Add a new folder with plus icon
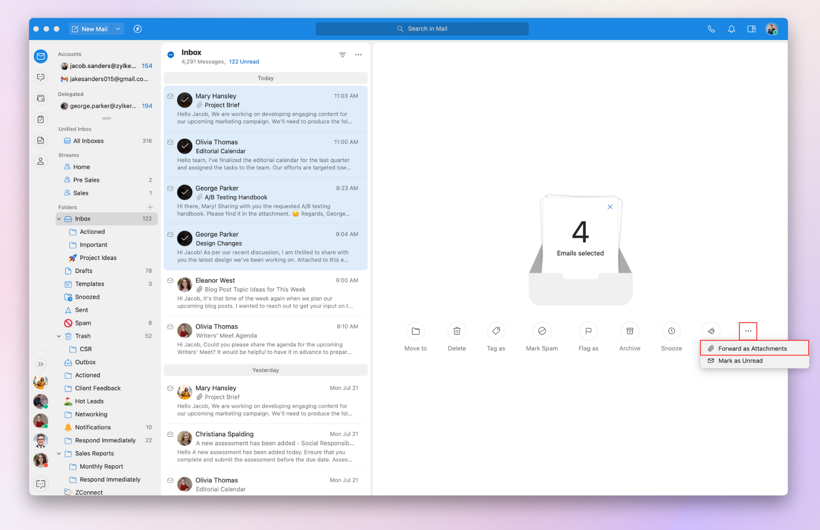 pyautogui.click(x=150, y=207)
